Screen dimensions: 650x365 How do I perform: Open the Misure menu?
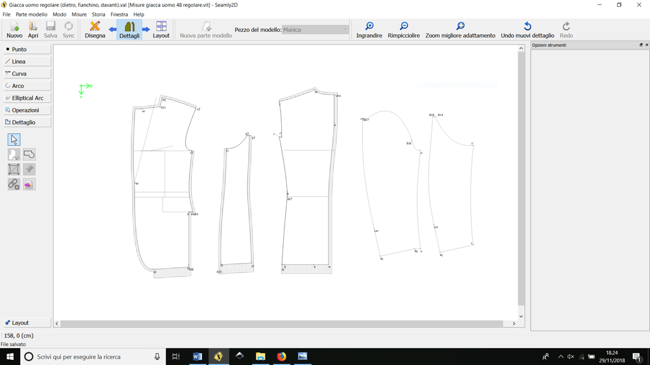(79, 14)
